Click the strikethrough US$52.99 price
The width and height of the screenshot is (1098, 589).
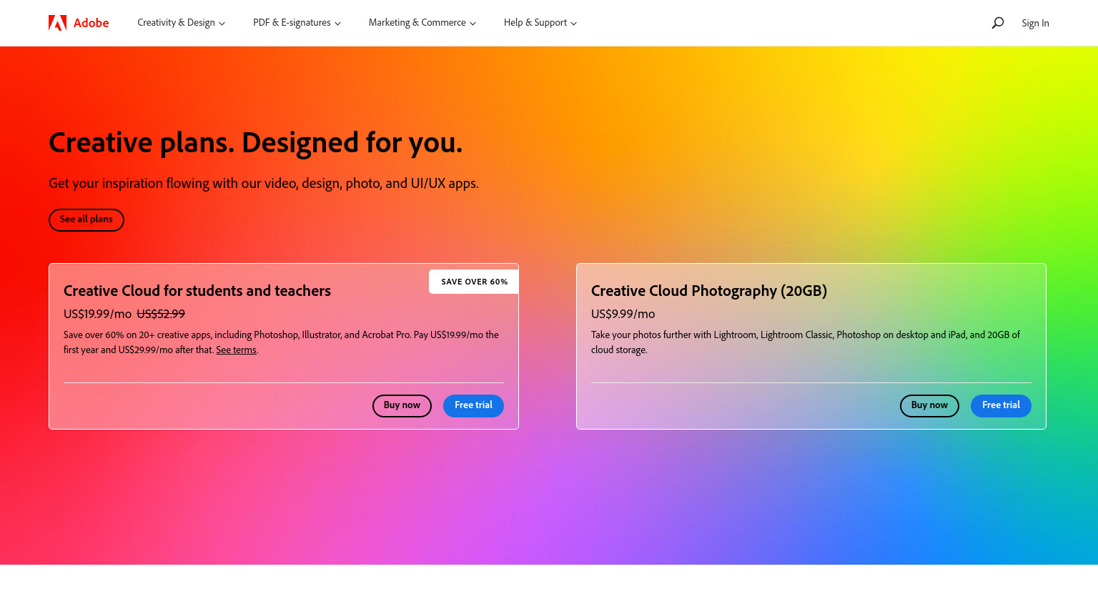pos(161,314)
